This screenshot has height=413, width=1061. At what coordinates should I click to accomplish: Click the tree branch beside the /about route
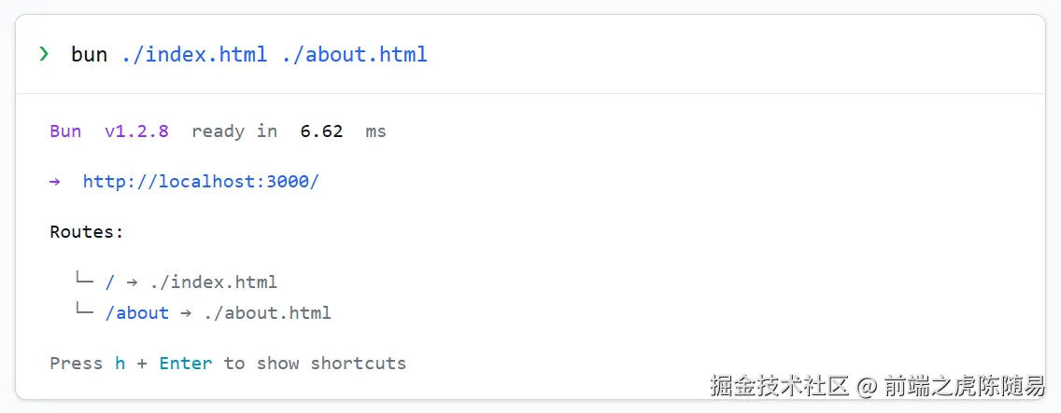click(x=84, y=311)
